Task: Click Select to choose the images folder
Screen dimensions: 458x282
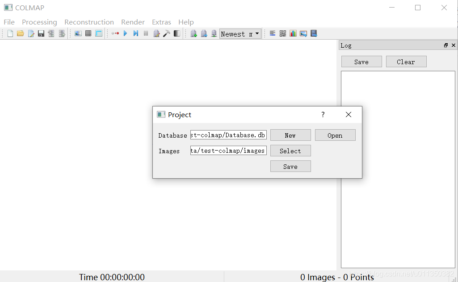Action: tap(290, 151)
